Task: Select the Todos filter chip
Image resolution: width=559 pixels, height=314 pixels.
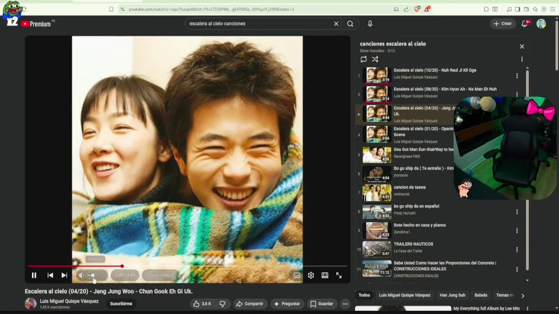Action: 364,295
